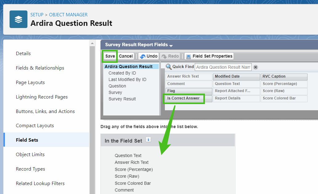Select Survey in the object field list

click(115, 92)
